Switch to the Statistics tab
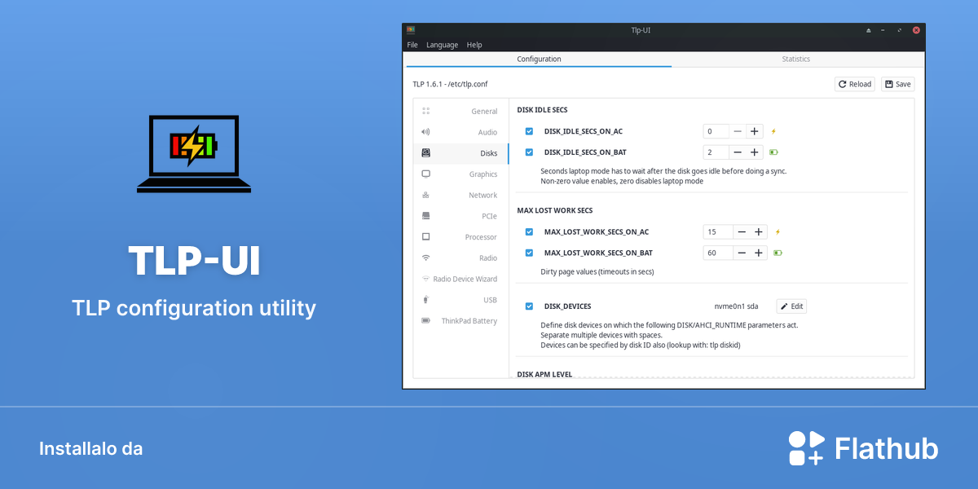This screenshot has height=489, width=978. click(x=796, y=59)
